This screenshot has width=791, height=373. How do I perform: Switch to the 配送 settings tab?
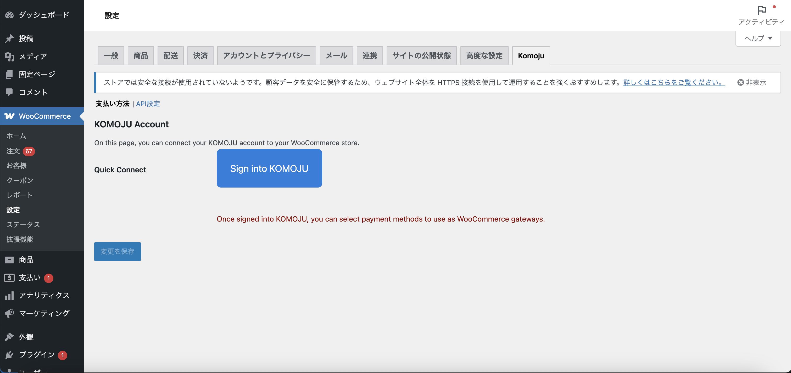click(x=170, y=55)
